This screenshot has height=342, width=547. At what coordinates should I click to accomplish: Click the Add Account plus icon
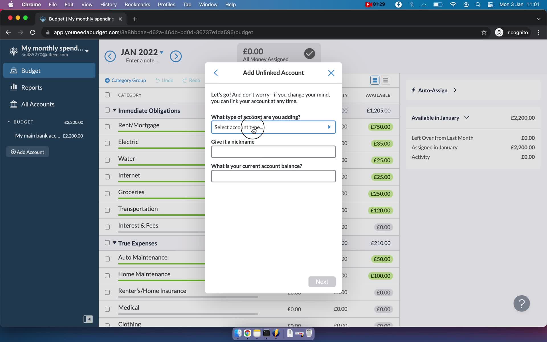click(x=13, y=152)
